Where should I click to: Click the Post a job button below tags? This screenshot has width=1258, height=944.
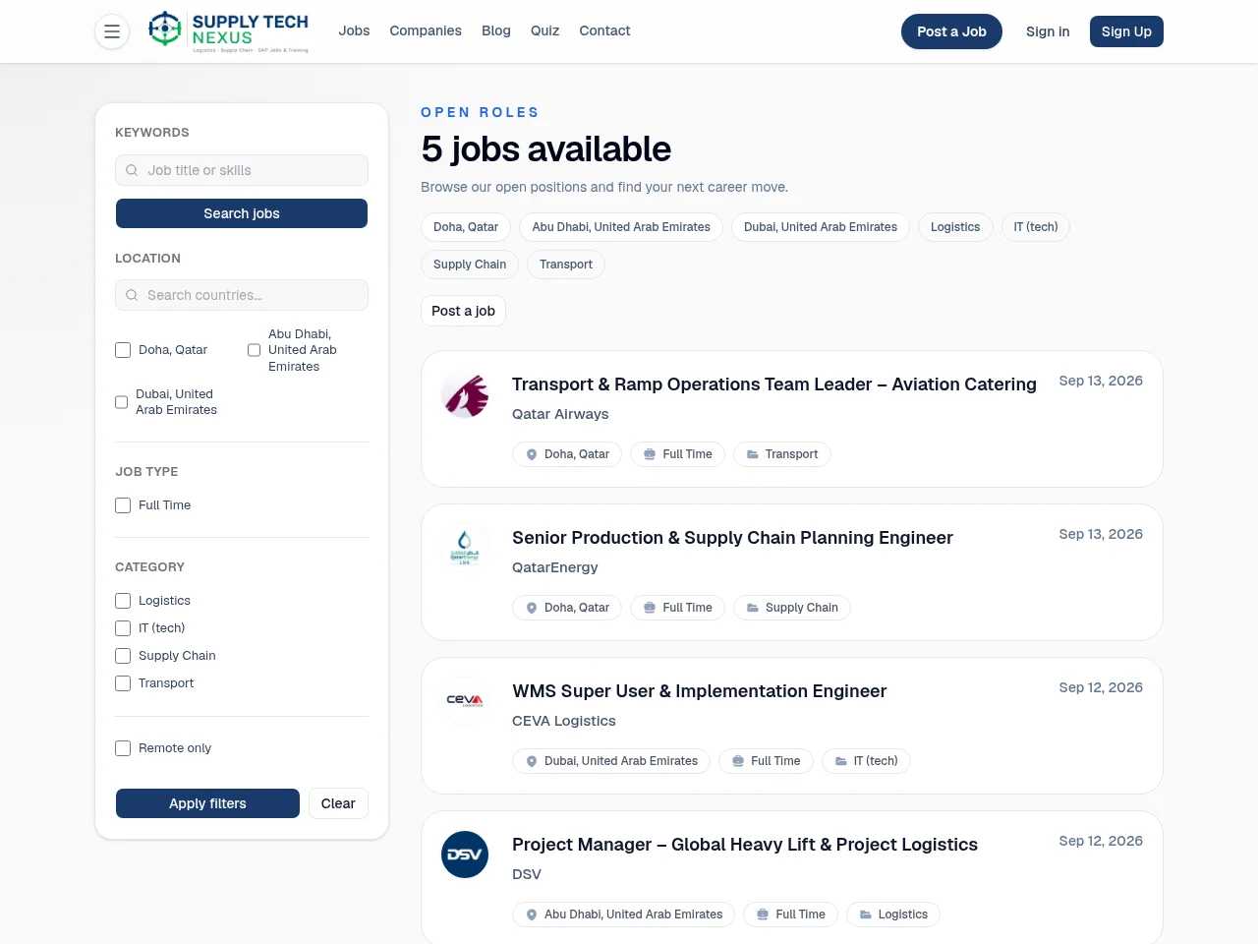point(463,311)
